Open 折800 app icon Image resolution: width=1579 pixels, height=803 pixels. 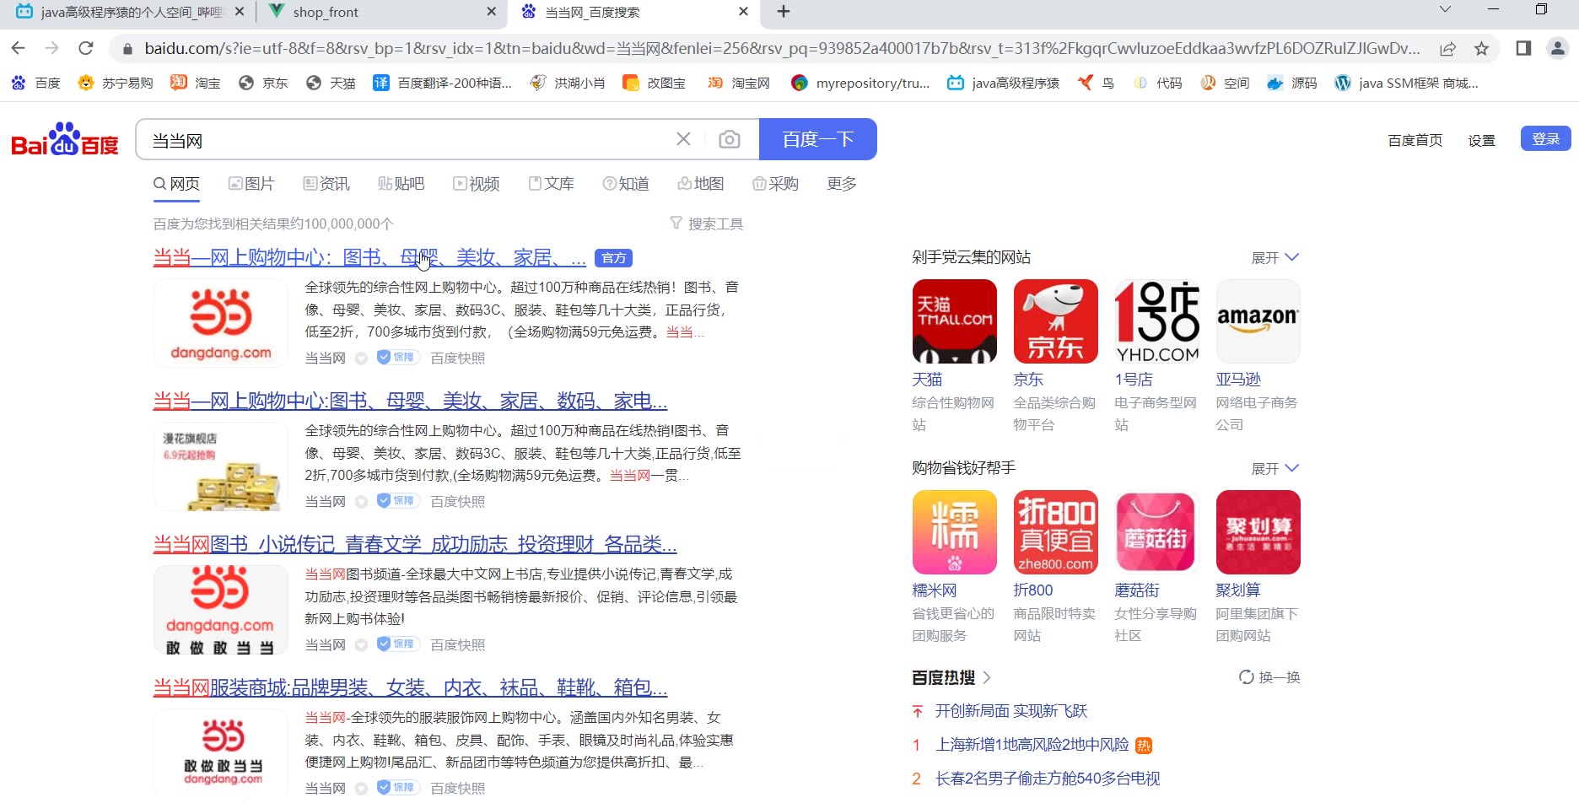coord(1055,532)
